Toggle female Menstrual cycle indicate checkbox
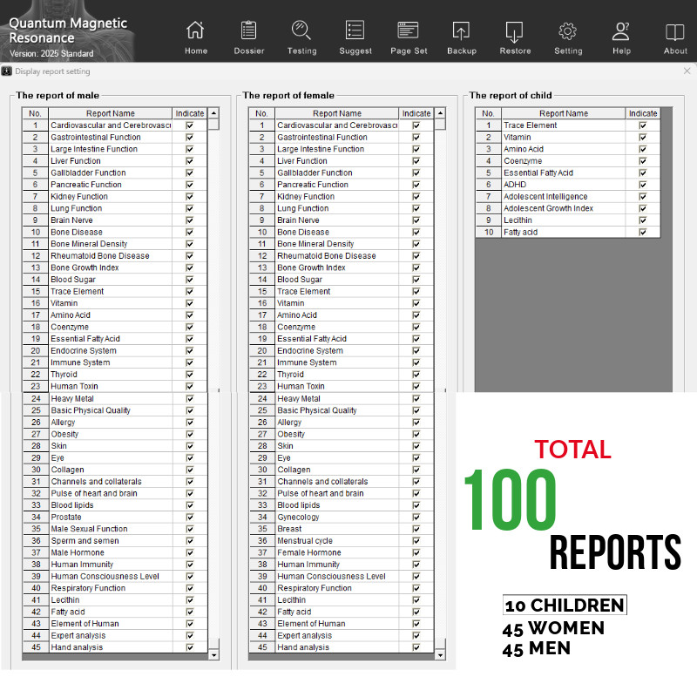The height and width of the screenshot is (697, 697). pyautogui.click(x=416, y=541)
